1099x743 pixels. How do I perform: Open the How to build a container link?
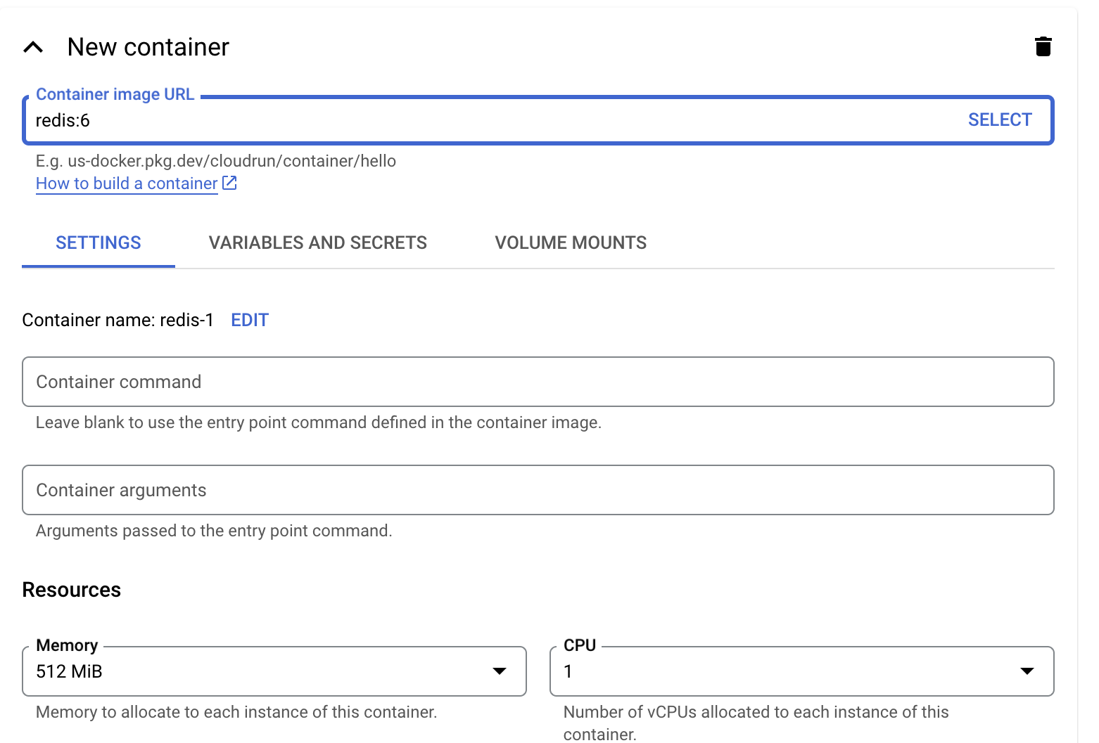(x=127, y=183)
